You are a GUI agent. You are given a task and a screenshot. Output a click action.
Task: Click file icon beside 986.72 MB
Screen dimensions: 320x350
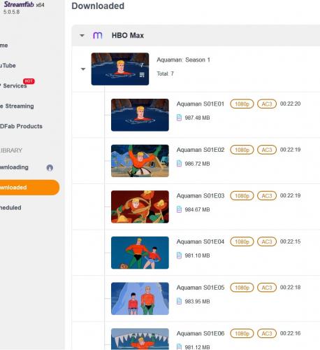[179, 164]
